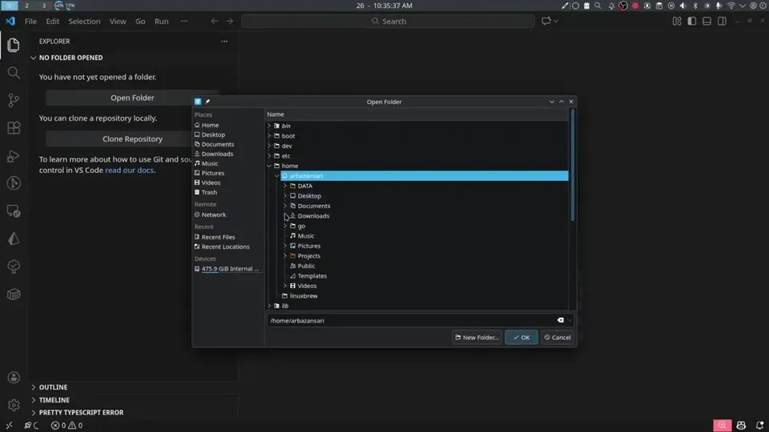Select the 475.9 GiB Internal device

pos(227,269)
